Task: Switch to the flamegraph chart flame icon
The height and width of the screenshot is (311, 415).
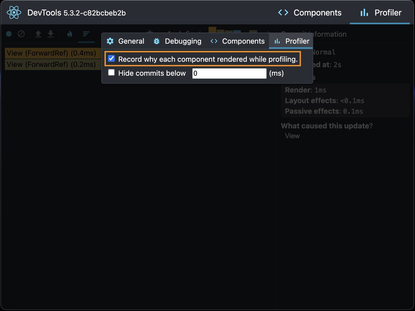Action: (x=70, y=34)
